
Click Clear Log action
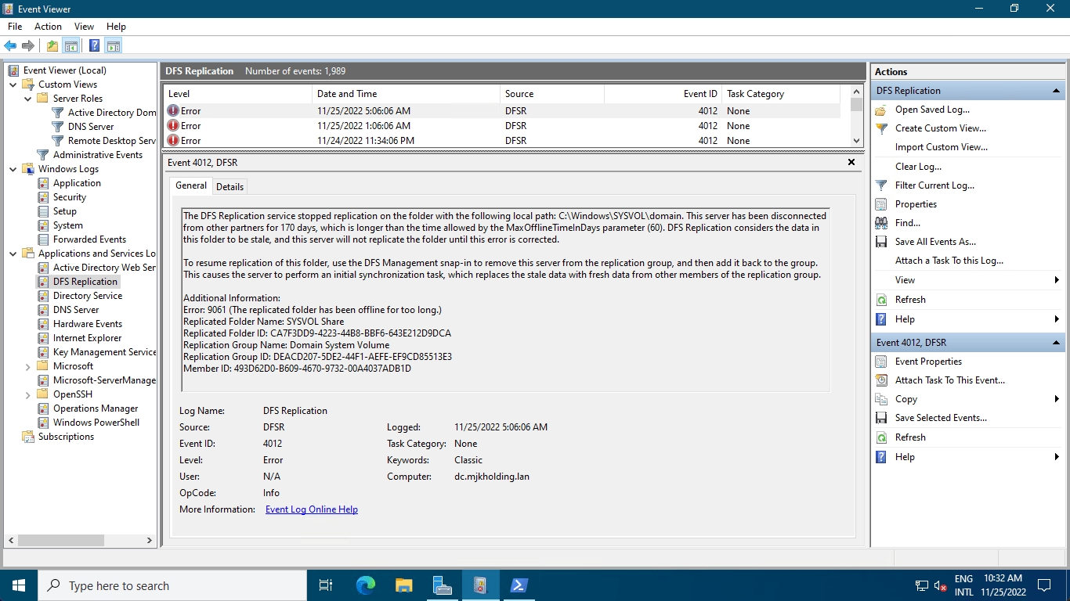[x=918, y=167]
